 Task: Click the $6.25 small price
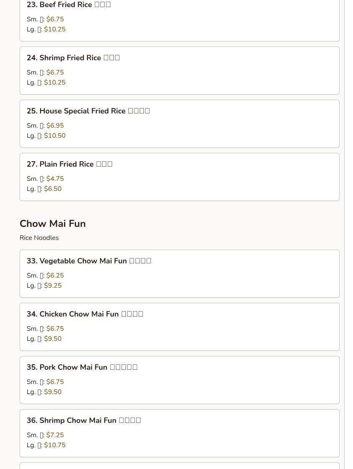click(x=55, y=276)
